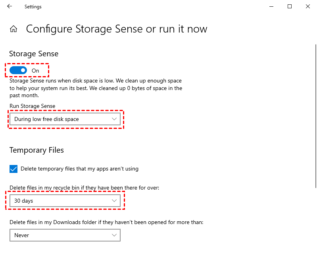Click the Storage Sense section heading
This screenshot has height=253, width=317.
pyautogui.click(x=34, y=54)
